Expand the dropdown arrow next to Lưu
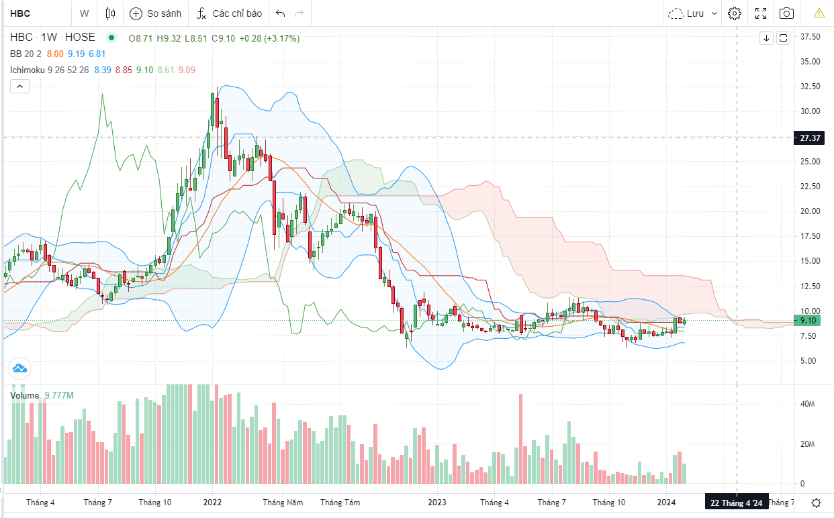The width and height of the screenshot is (834, 518). [x=714, y=13]
